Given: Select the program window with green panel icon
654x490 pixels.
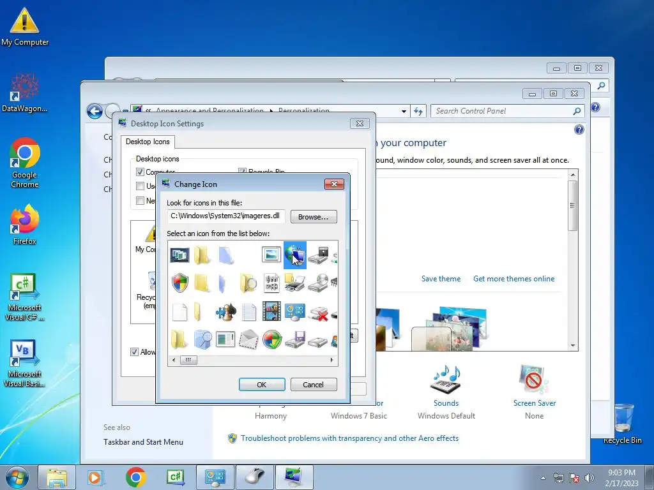Looking at the screenshot, I should [x=225, y=339].
